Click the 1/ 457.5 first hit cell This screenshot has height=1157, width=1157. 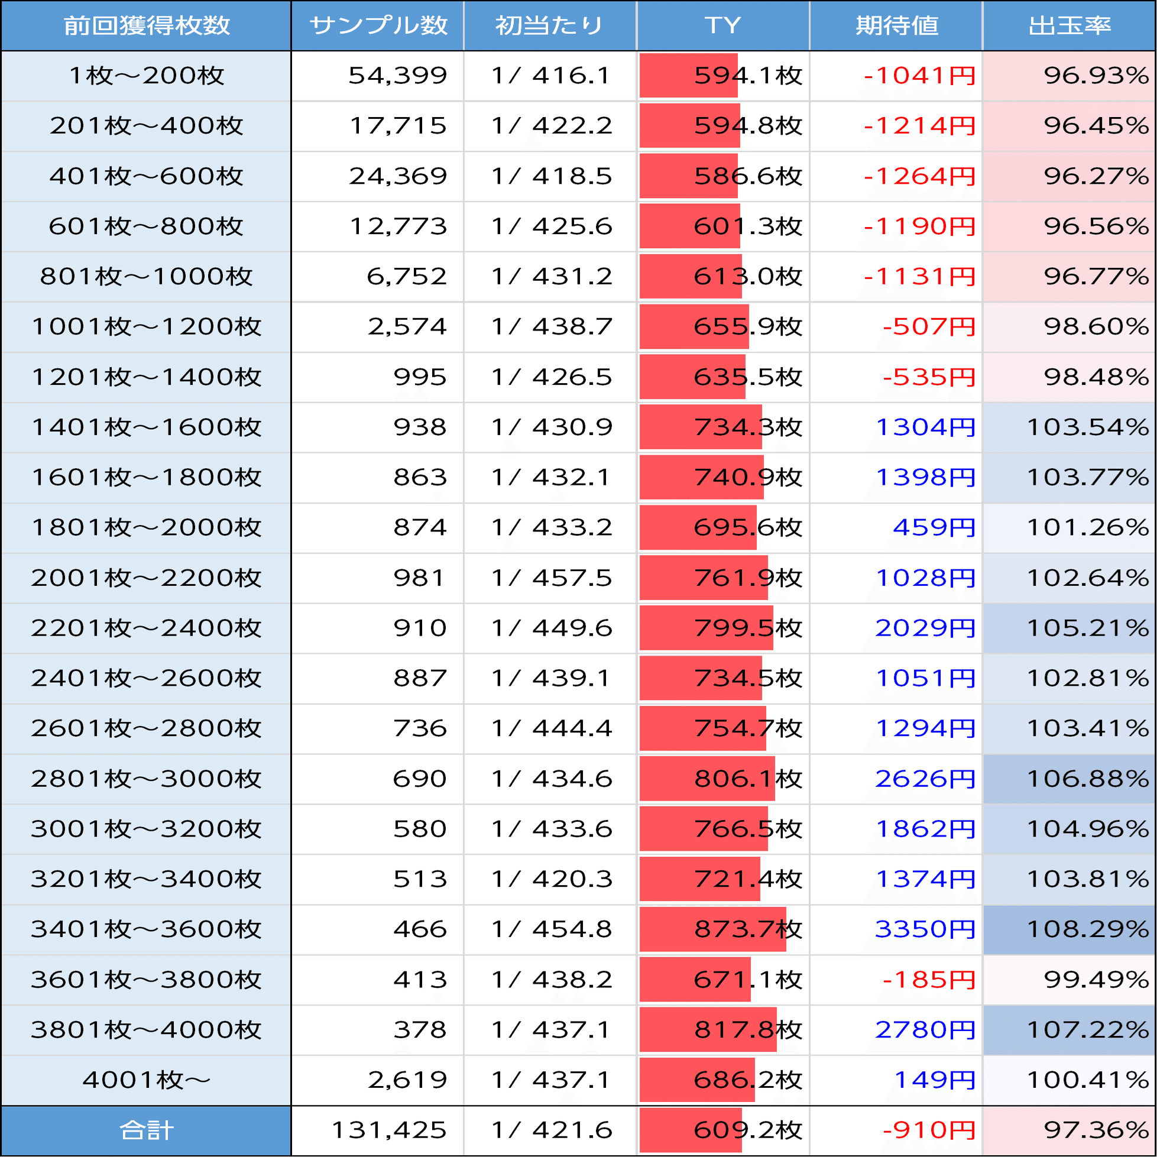coord(551,578)
